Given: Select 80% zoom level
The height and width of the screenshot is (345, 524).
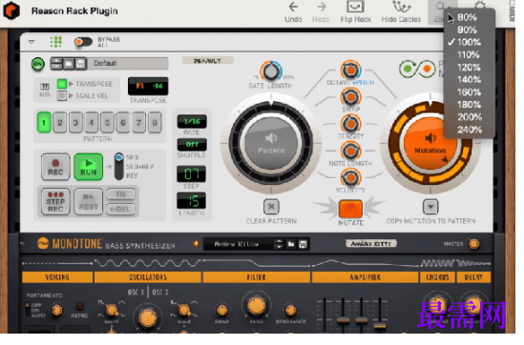Looking at the screenshot, I should coord(467,17).
